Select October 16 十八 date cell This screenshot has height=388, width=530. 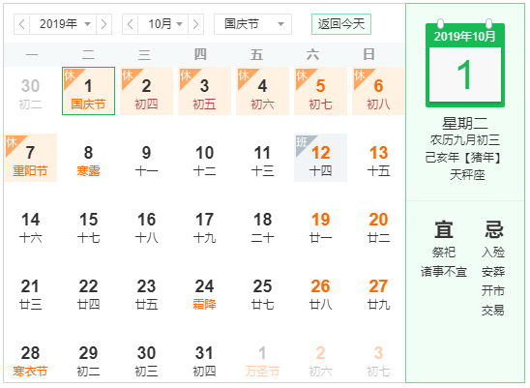146,224
